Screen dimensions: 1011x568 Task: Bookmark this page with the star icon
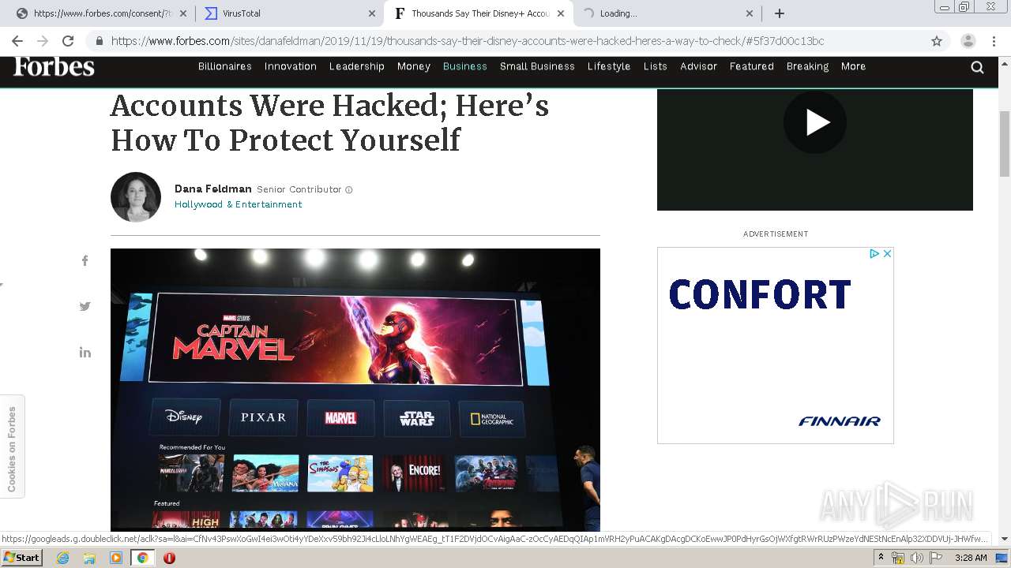[x=937, y=41]
